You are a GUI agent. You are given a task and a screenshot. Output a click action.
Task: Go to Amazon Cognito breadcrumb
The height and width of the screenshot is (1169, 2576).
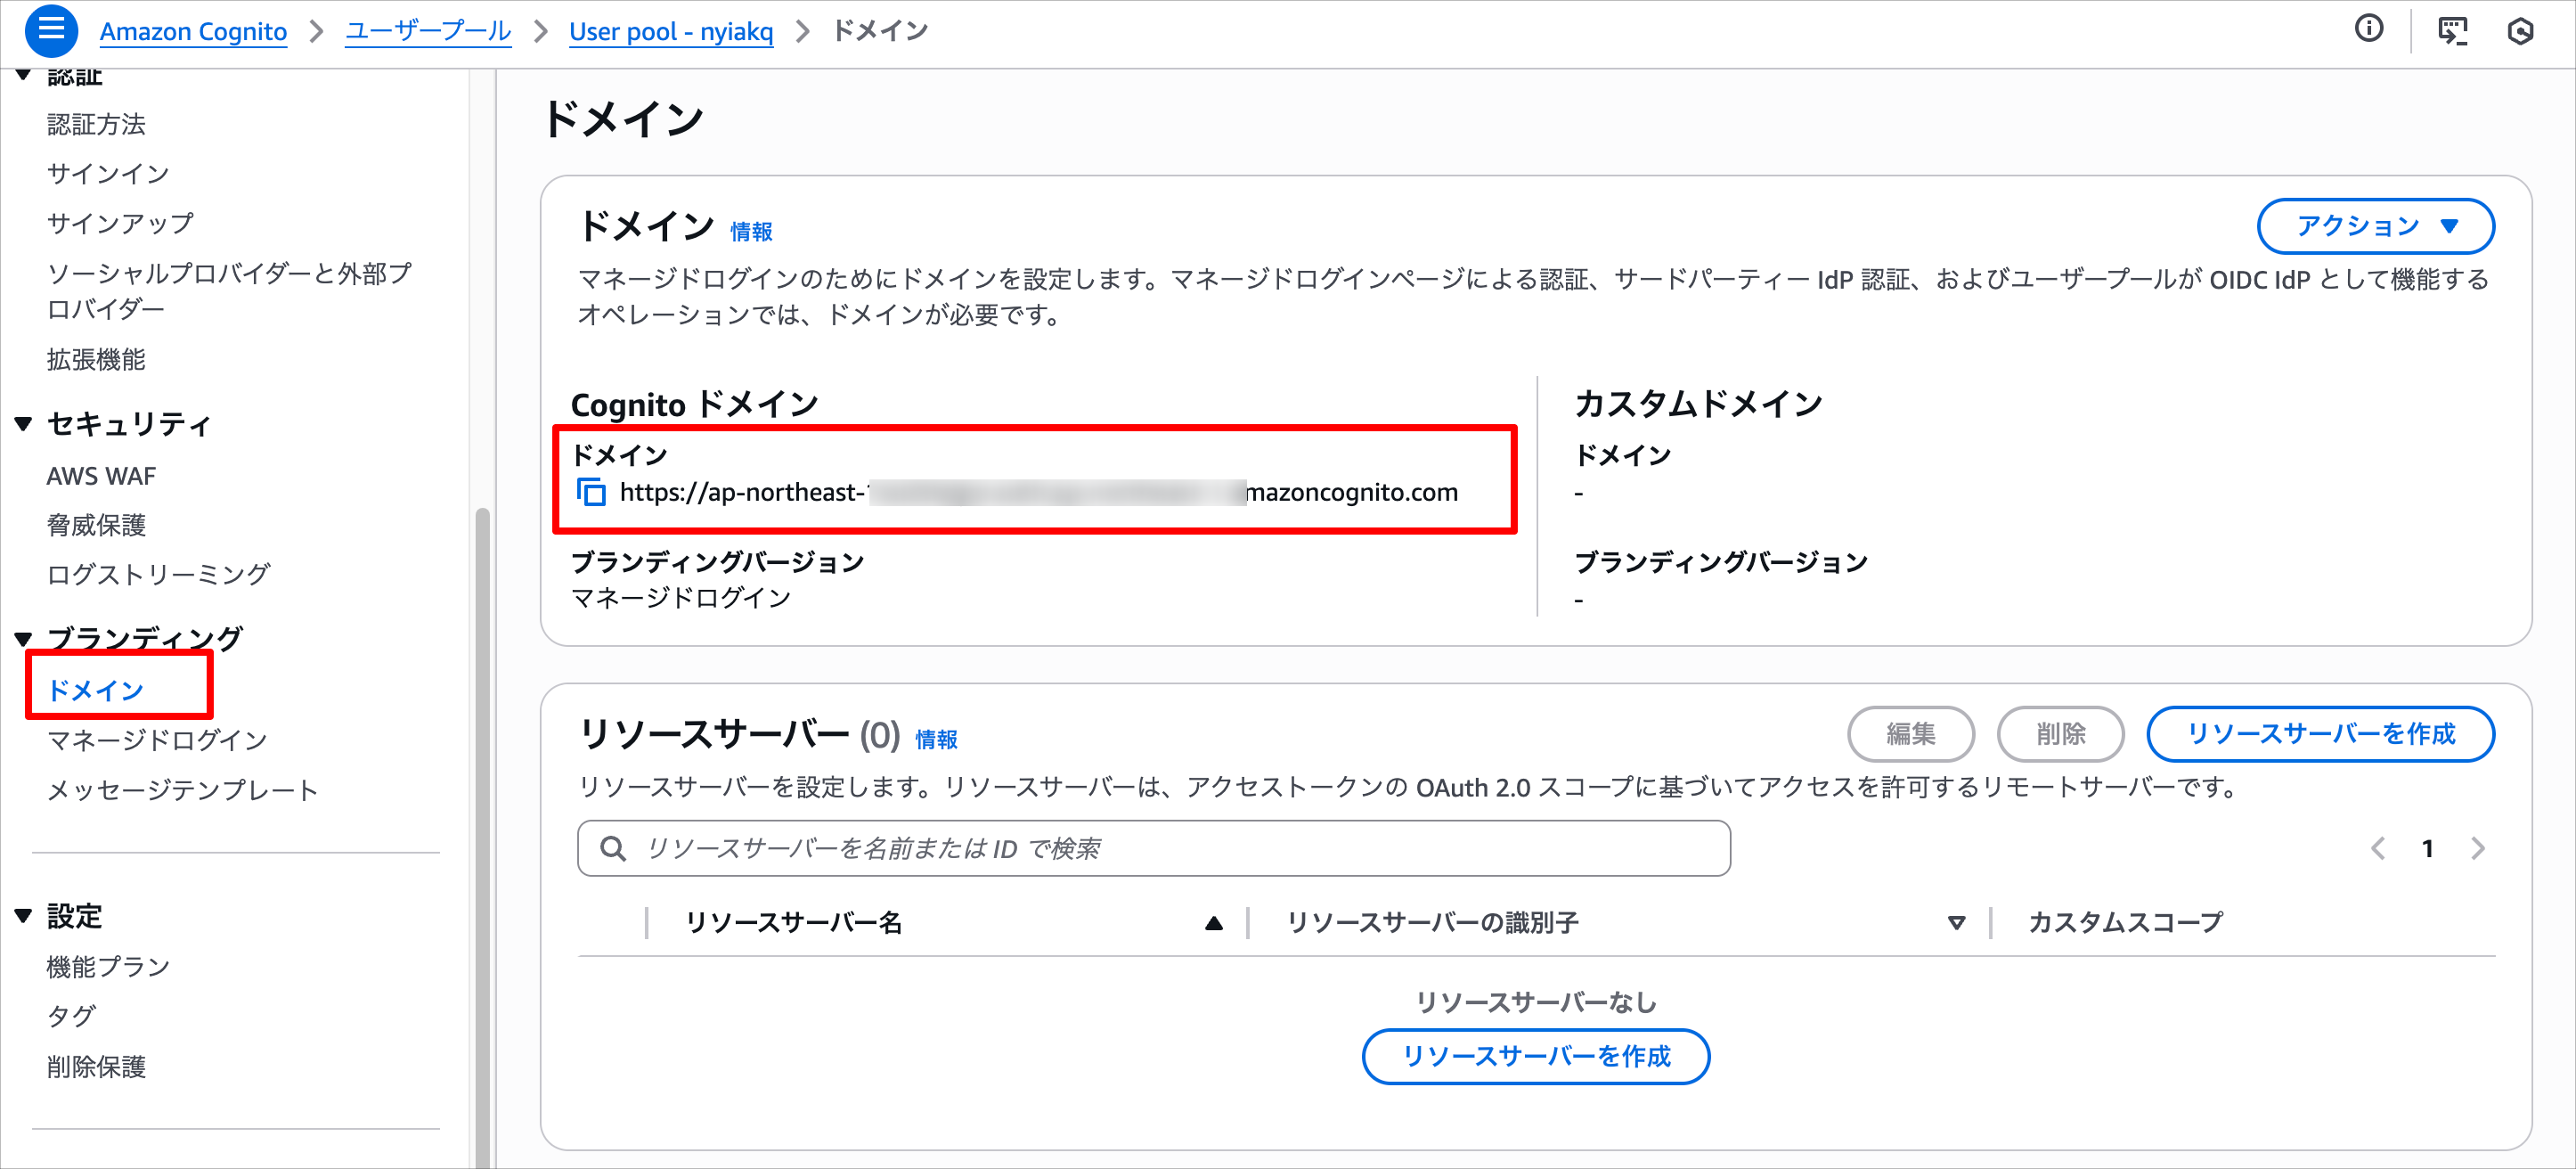pyautogui.click(x=193, y=31)
